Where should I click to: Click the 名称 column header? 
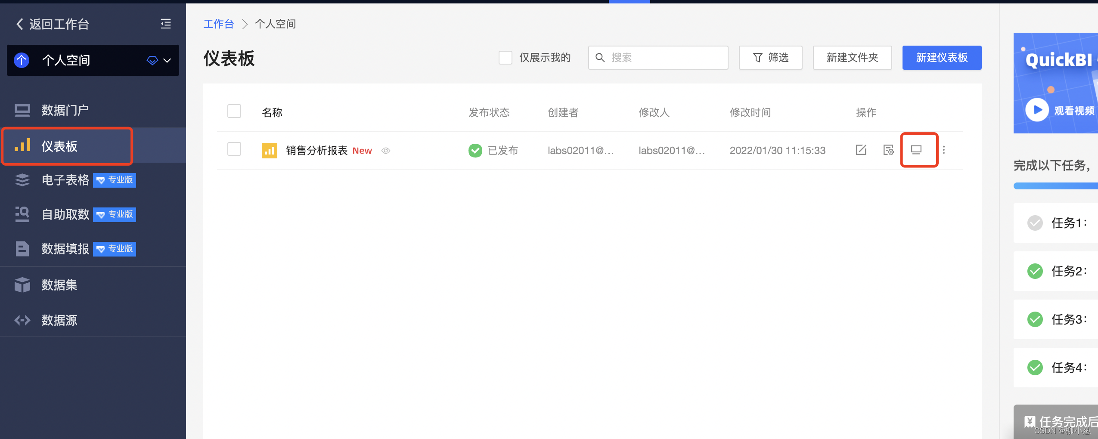[272, 113]
